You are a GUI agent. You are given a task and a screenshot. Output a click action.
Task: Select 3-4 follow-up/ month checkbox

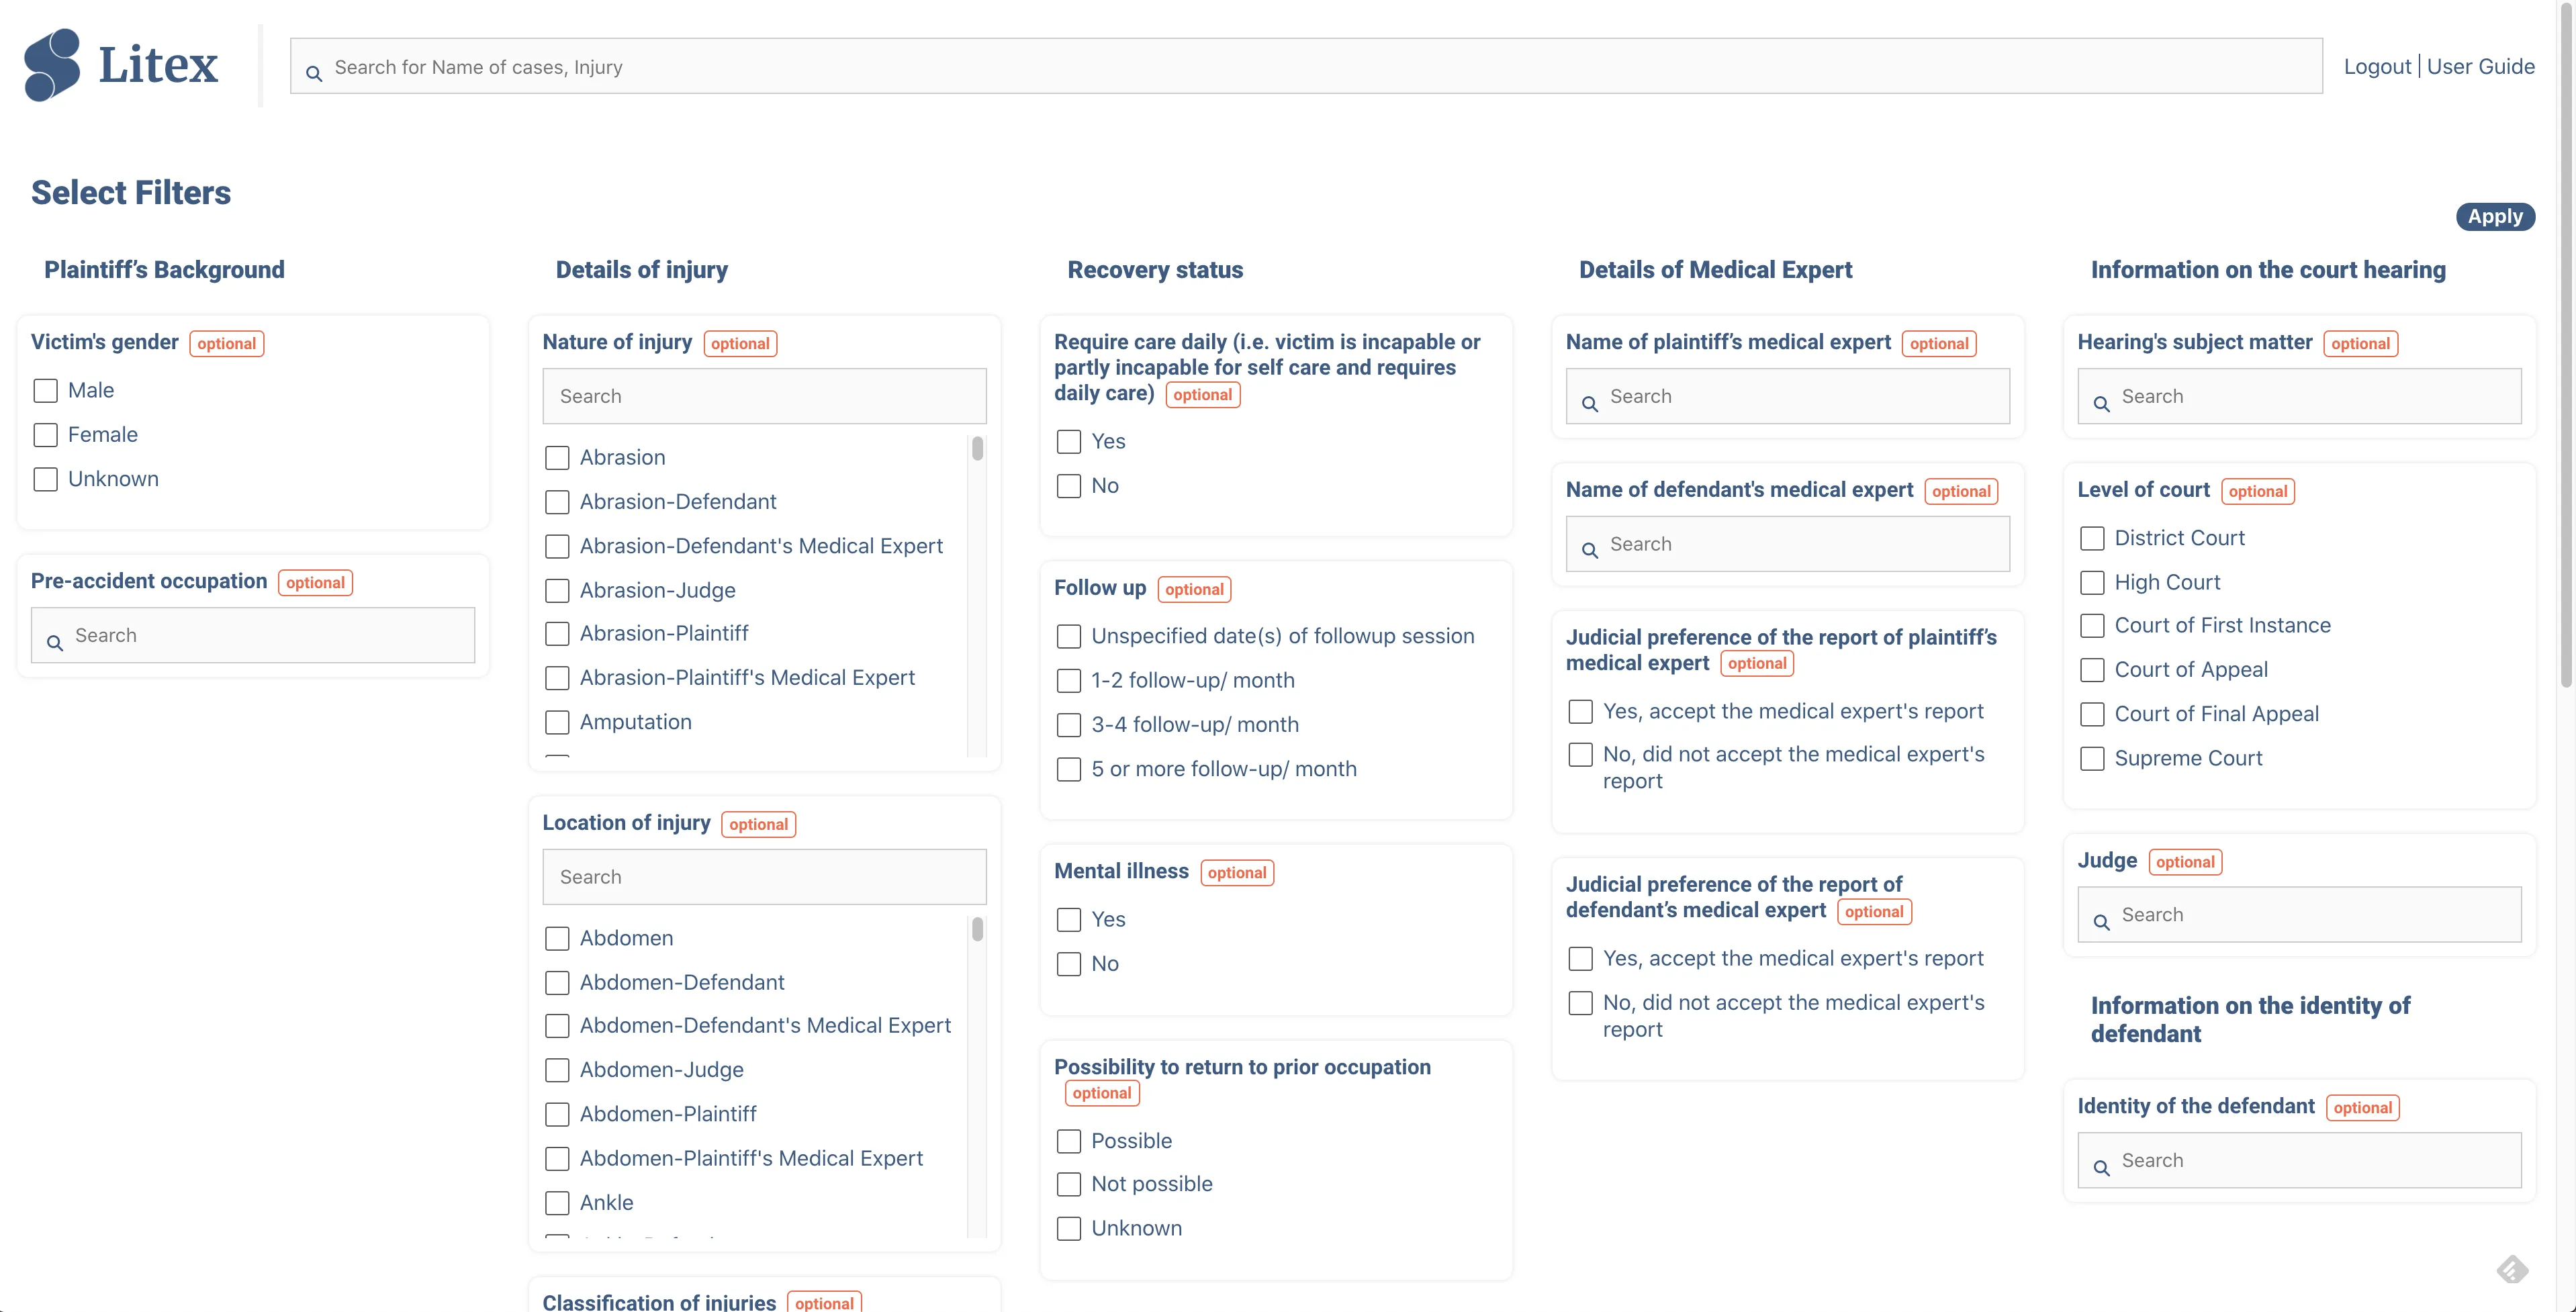(1069, 724)
